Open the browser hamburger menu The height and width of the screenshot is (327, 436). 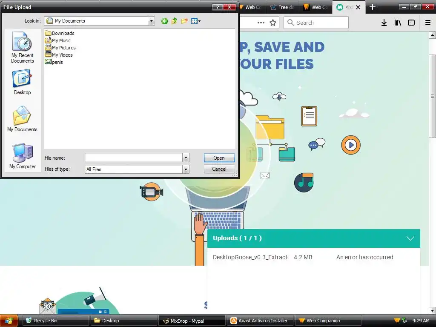[428, 23]
